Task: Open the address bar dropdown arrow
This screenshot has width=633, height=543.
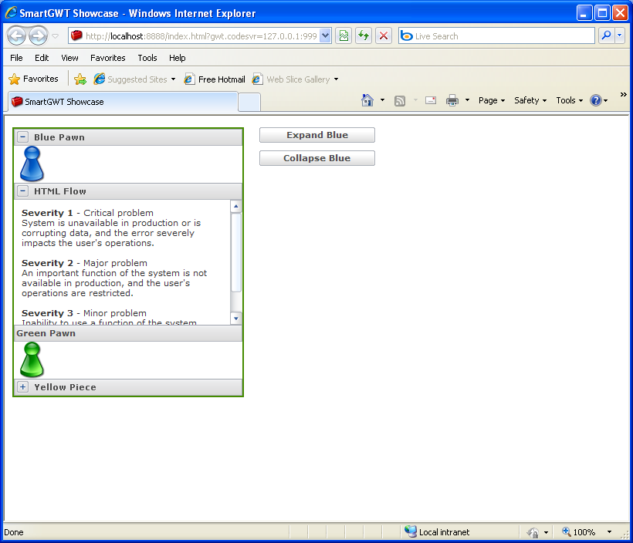Action: coord(325,36)
